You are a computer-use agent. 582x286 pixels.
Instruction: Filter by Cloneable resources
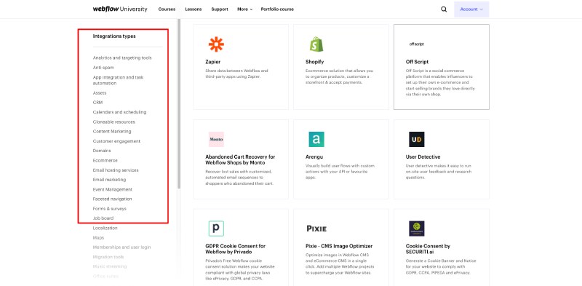pos(114,122)
